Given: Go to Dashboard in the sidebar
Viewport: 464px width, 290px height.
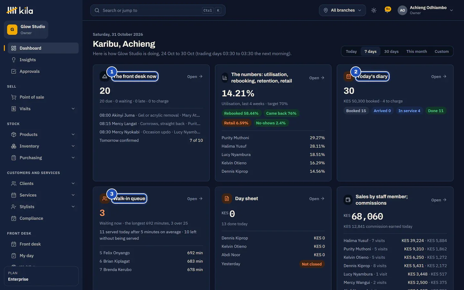Looking at the screenshot, I should click(43, 48).
